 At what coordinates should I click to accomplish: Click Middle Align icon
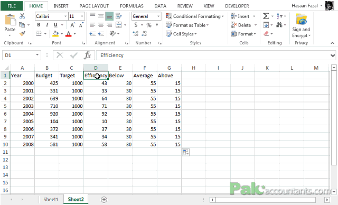[x=101, y=16]
